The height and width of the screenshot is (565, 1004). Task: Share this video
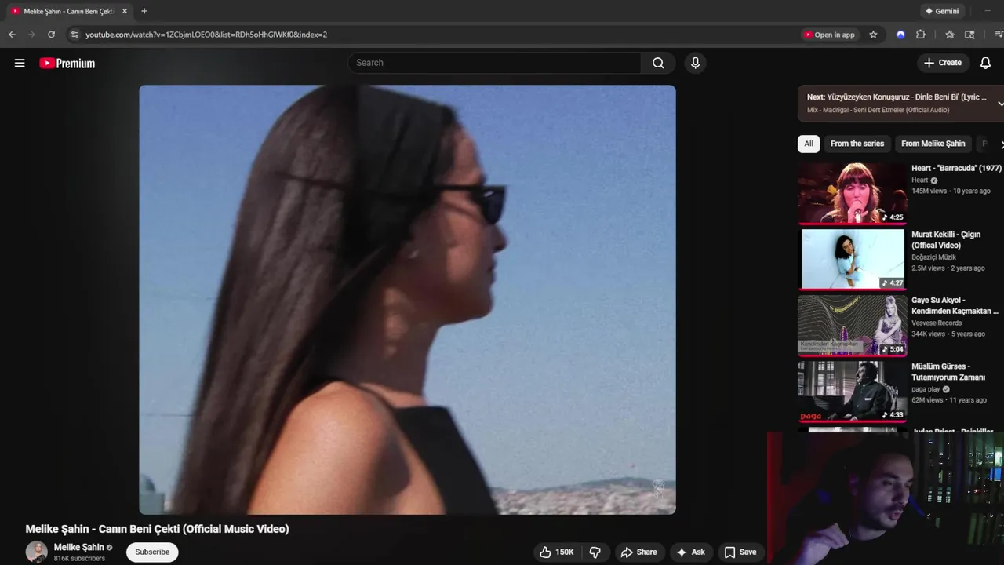click(638, 552)
